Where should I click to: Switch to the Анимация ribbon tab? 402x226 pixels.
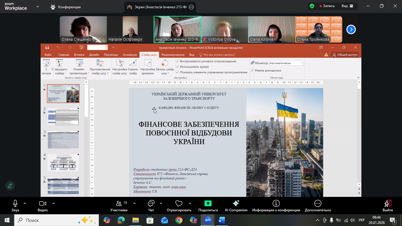click(x=129, y=55)
